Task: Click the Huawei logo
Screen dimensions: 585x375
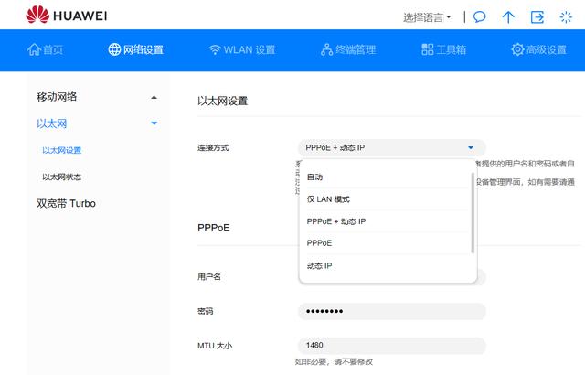Action: [67, 15]
